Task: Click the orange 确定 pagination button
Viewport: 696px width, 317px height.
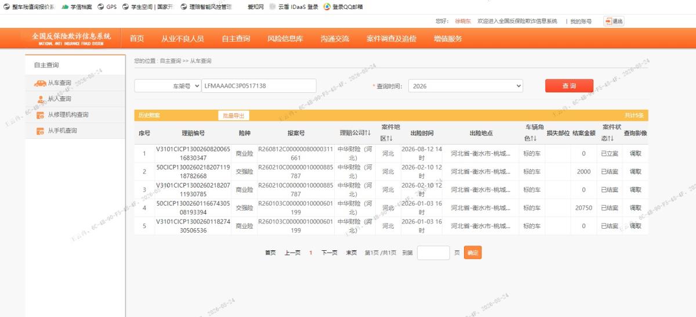Action: tap(473, 253)
